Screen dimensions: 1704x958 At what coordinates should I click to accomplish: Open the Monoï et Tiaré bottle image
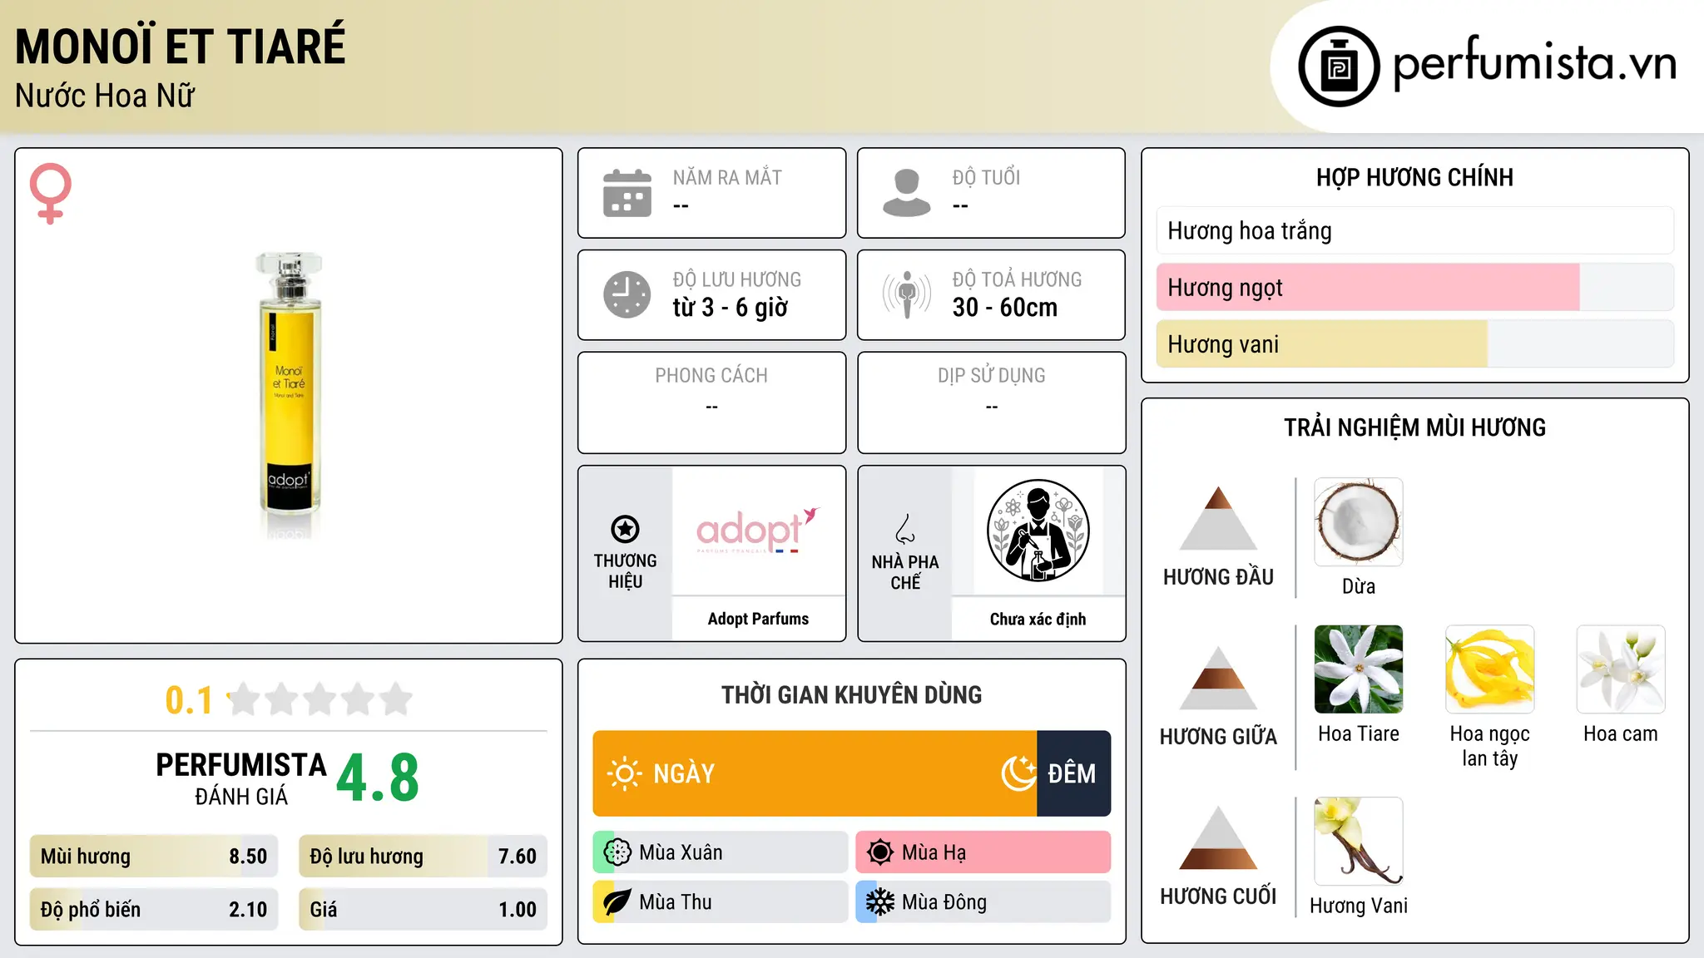(289, 396)
